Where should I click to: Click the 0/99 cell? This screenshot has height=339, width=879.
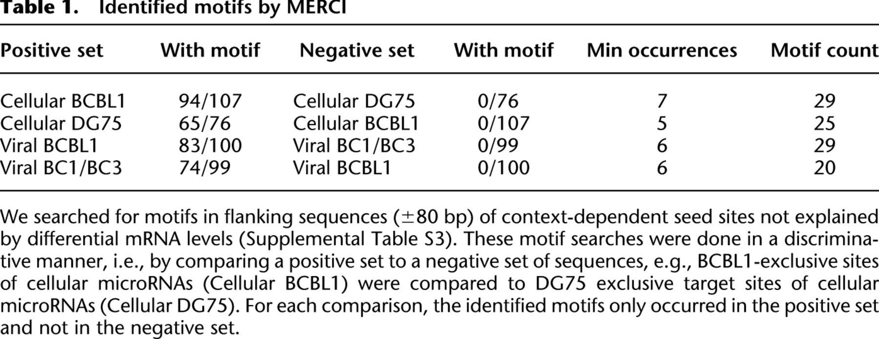pyautogui.click(x=498, y=146)
